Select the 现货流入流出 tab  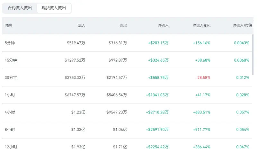click(54, 8)
